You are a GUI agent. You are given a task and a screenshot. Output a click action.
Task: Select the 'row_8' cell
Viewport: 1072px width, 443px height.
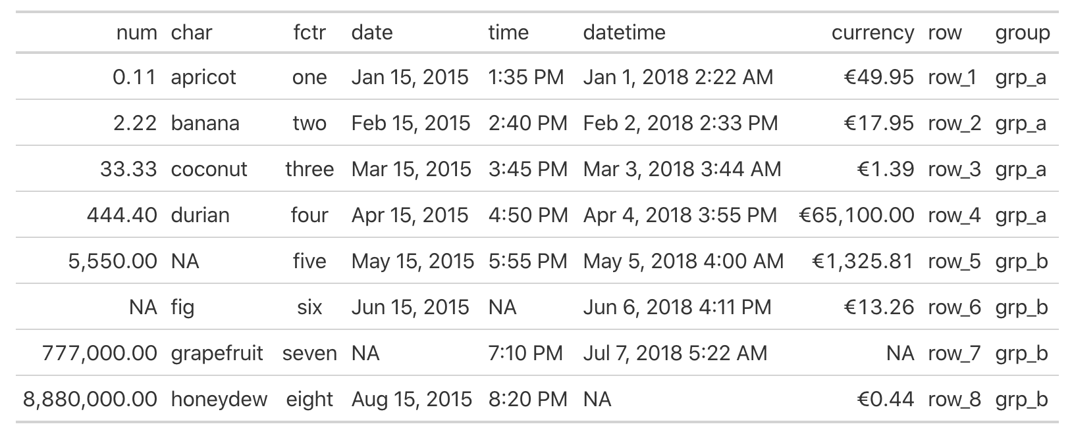[x=954, y=400]
